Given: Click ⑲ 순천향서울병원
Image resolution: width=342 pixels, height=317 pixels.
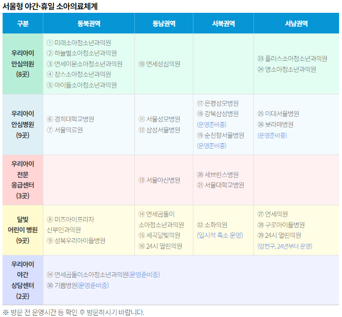Looking at the screenshot, I should tap(220, 135).
